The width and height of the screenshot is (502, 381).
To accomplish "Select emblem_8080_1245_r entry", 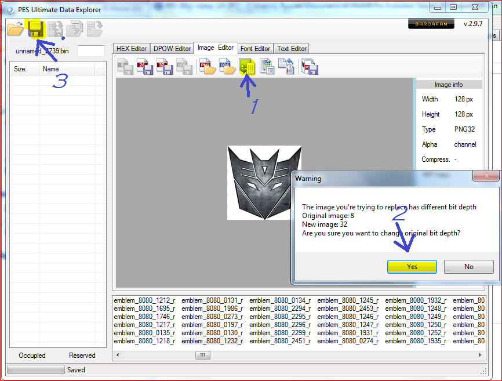I will (x=348, y=300).
